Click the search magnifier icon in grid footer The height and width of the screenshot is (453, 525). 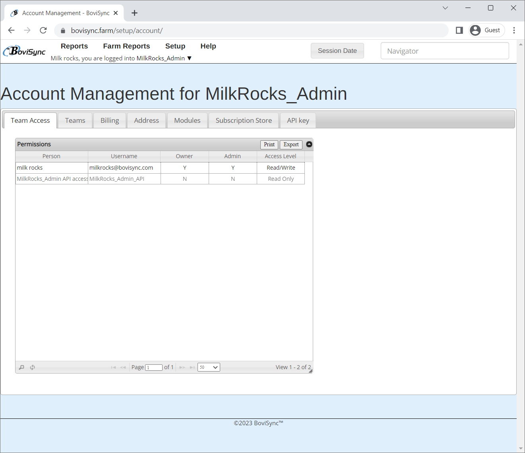click(x=21, y=367)
